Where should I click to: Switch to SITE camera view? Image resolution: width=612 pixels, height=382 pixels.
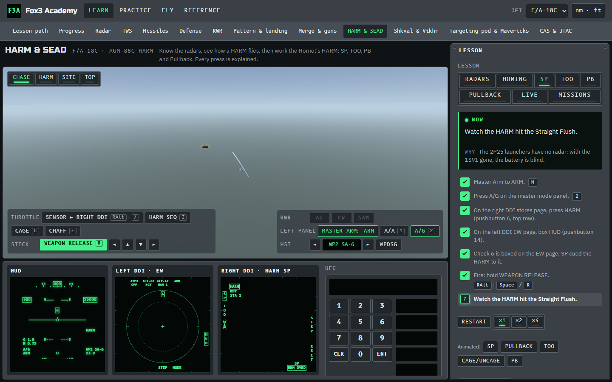pyautogui.click(x=69, y=79)
